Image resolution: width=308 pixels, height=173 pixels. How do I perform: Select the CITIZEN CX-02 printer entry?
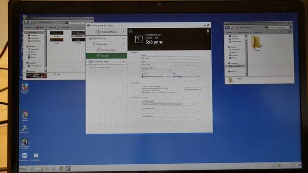106,38
